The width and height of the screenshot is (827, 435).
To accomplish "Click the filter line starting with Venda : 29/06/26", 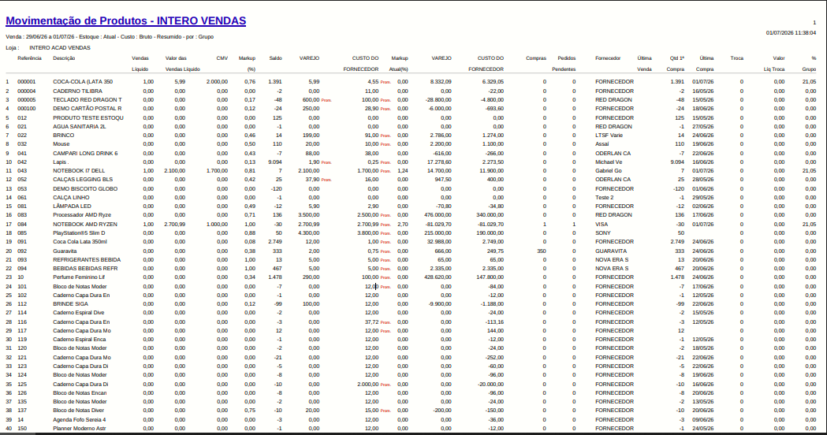I will point(110,37).
